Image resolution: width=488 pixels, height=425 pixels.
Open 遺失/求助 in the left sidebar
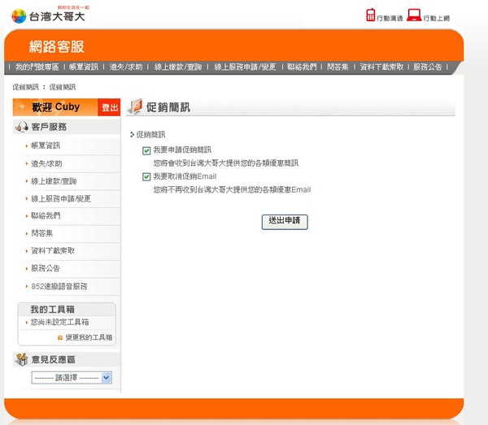coord(46,163)
